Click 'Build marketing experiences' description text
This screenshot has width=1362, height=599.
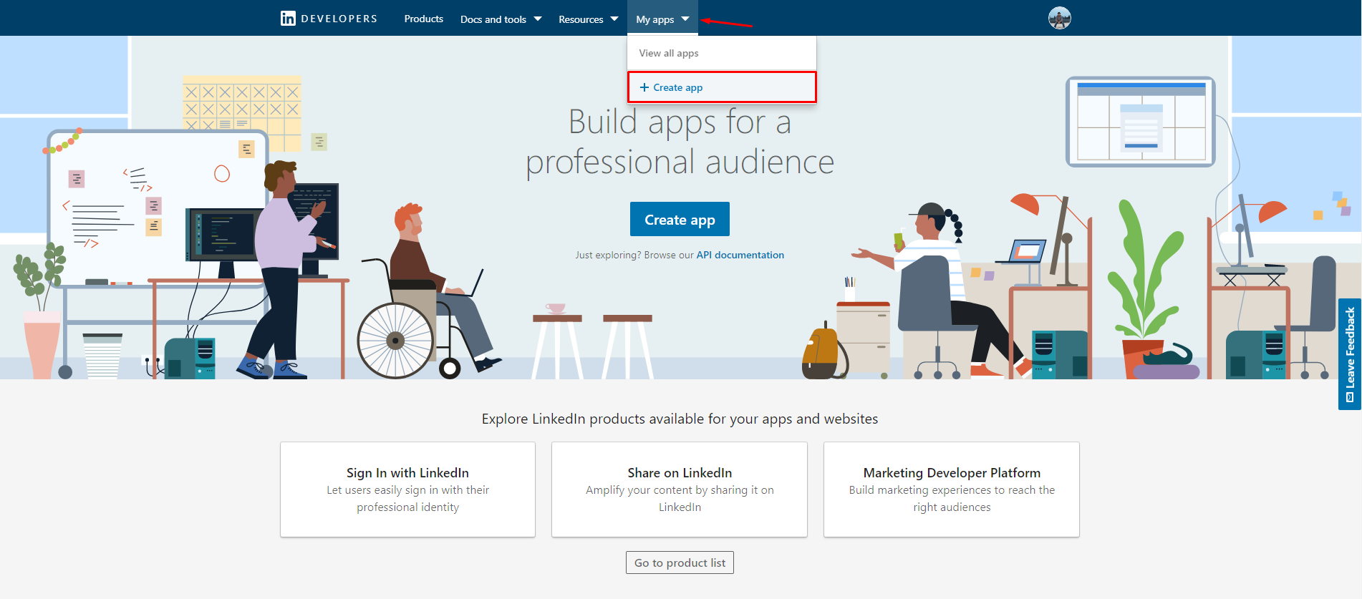(x=952, y=499)
